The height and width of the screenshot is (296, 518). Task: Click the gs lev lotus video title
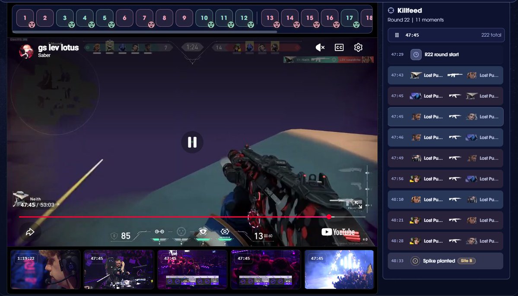pos(58,48)
